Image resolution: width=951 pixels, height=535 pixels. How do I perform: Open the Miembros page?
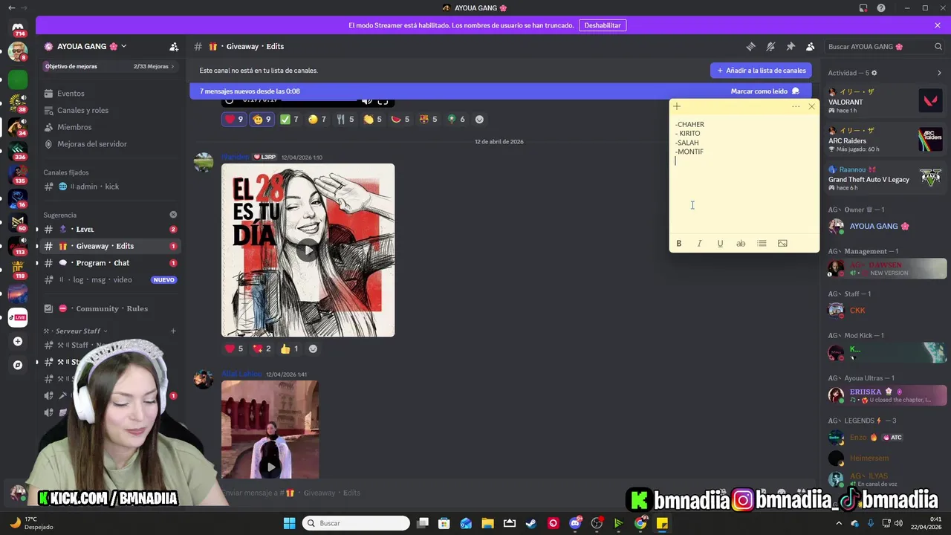click(110, 127)
